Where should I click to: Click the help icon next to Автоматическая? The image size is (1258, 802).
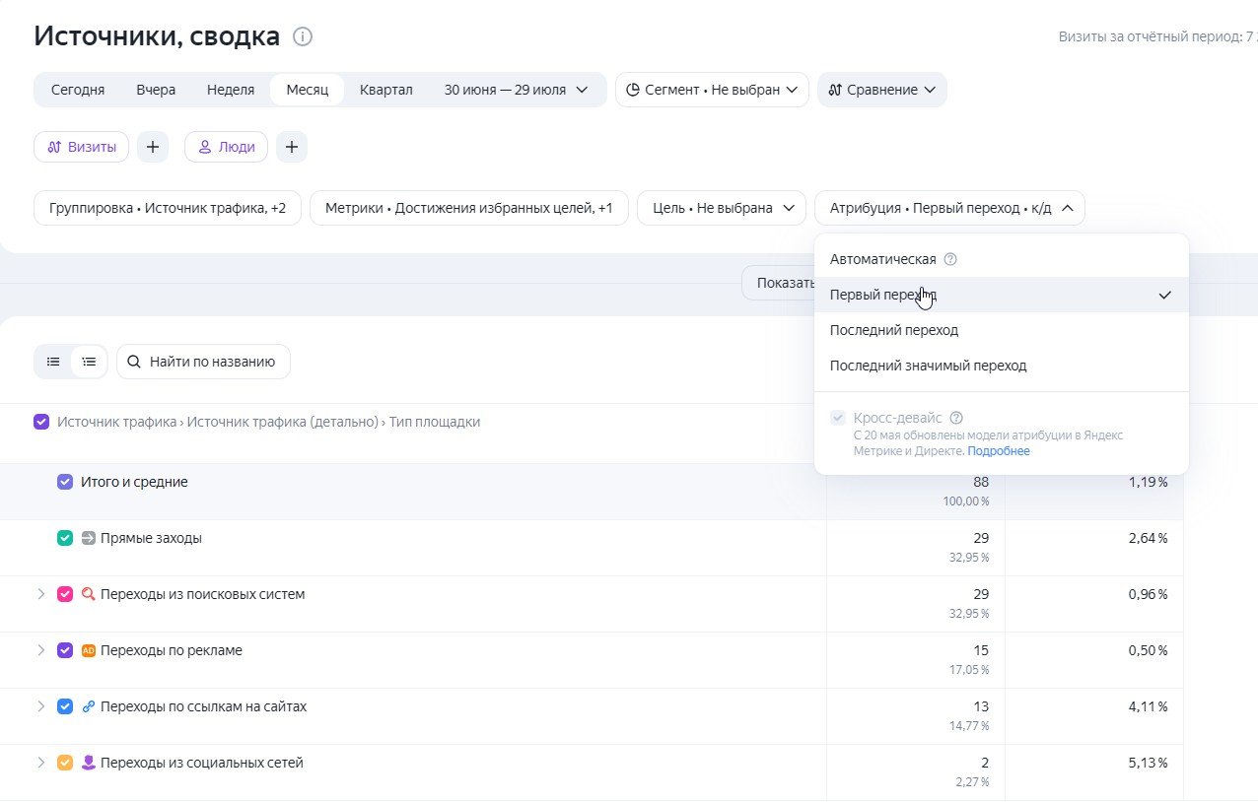click(x=950, y=259)
